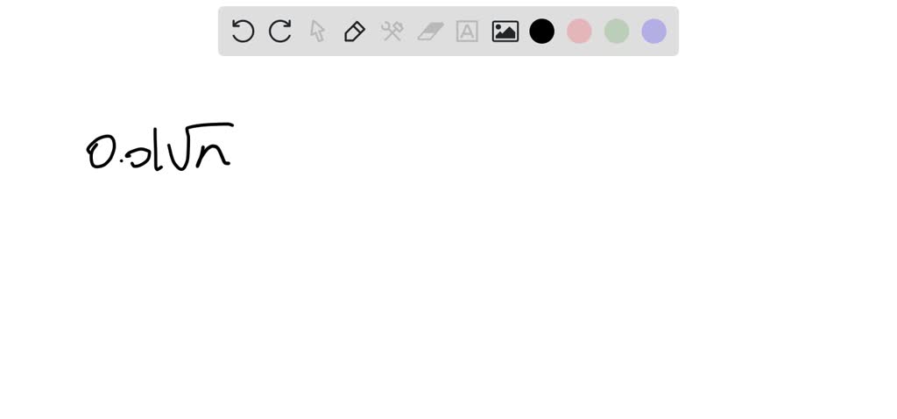Viewport: 897px width, 419px height.
Task: Open the crossed tools settings icon
Action: tap(392, 32)
